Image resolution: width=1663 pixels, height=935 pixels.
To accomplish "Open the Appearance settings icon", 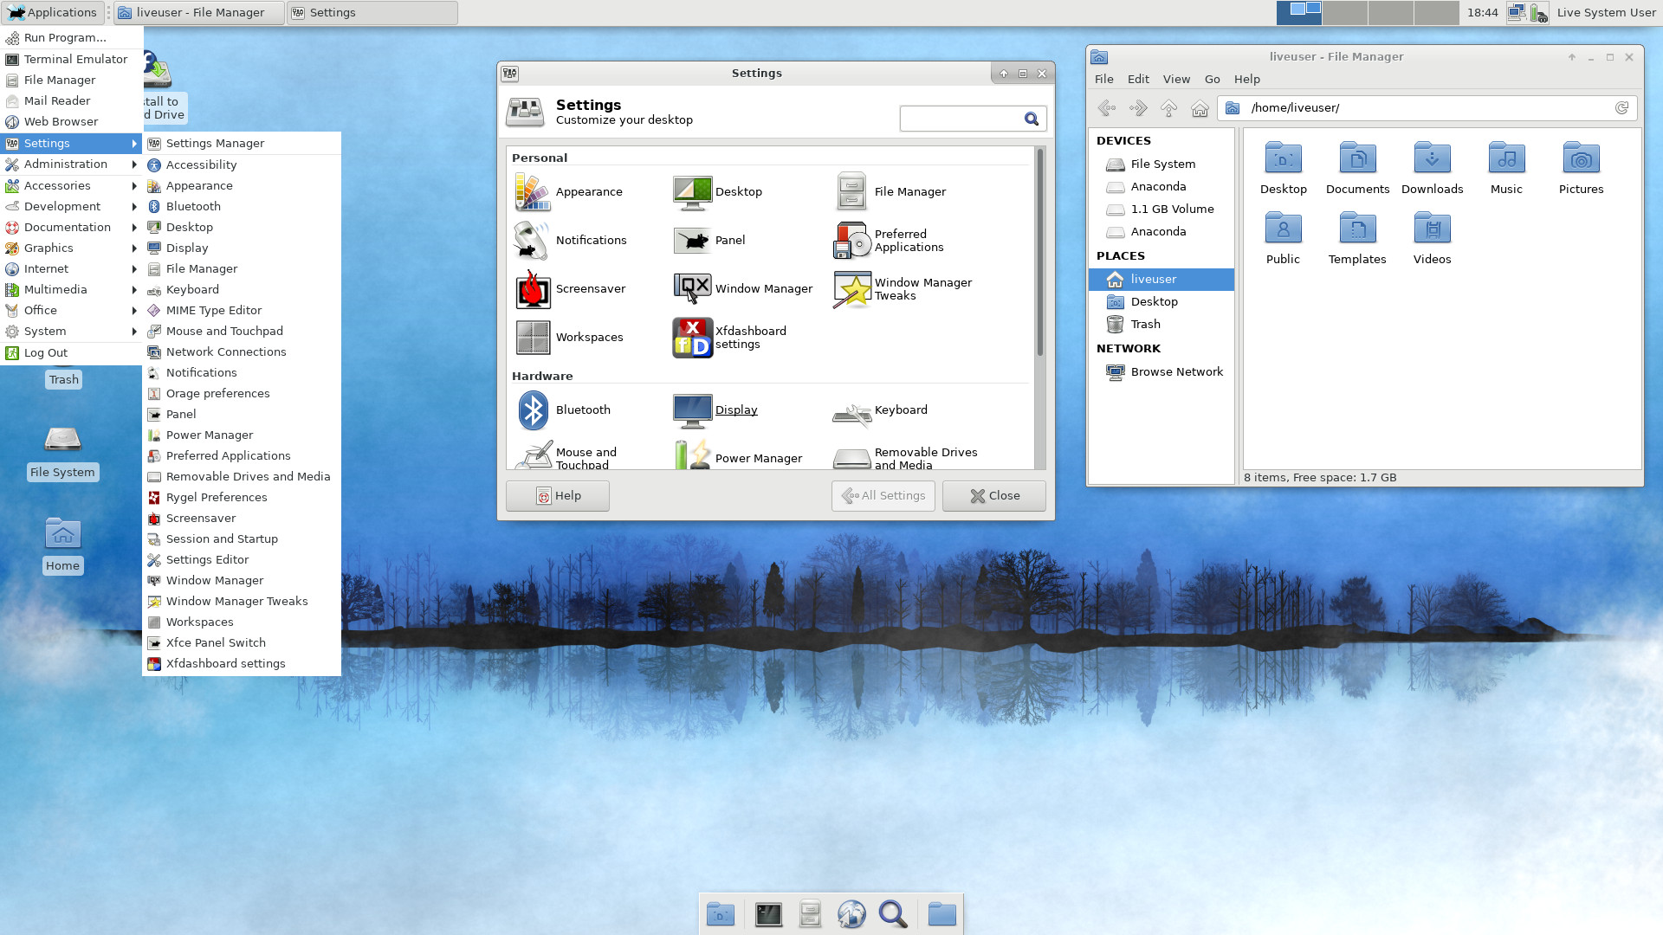I will point(531,190).
